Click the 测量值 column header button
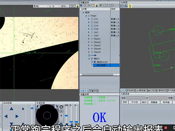The width and height of the screenshot is (175, 131). pos(154,102)
